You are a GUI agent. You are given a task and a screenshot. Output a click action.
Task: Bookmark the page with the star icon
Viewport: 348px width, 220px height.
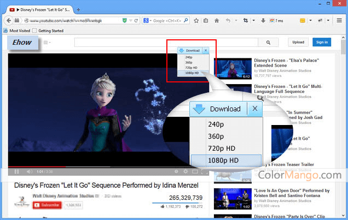(196, 21)
